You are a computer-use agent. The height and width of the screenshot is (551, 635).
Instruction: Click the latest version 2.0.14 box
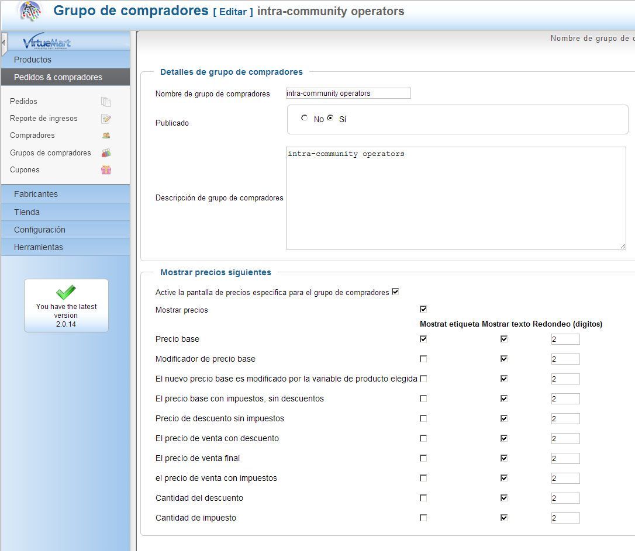pos(66,306)
